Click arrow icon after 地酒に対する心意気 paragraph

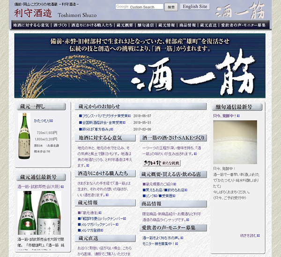tap(88, 166)
